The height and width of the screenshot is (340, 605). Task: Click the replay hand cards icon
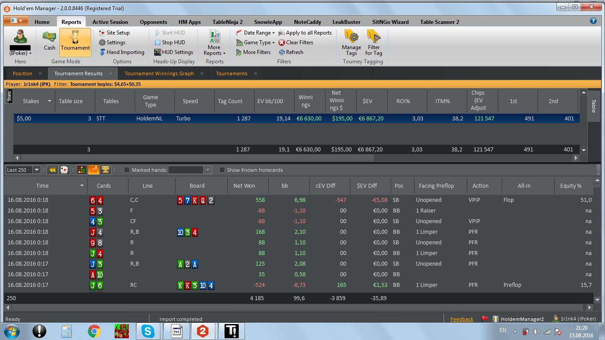point(64,170)
